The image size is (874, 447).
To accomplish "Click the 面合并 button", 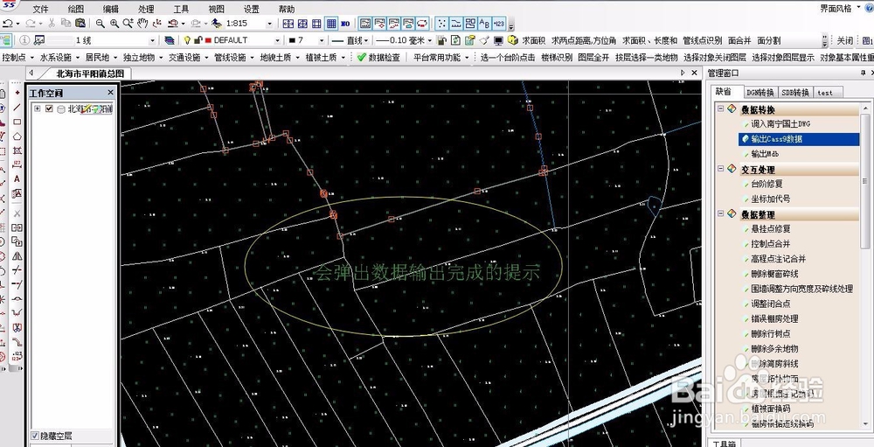I will click(739, 40).
